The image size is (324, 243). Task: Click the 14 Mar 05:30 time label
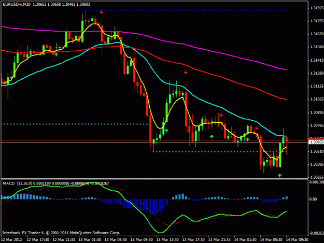click(271, 240)
